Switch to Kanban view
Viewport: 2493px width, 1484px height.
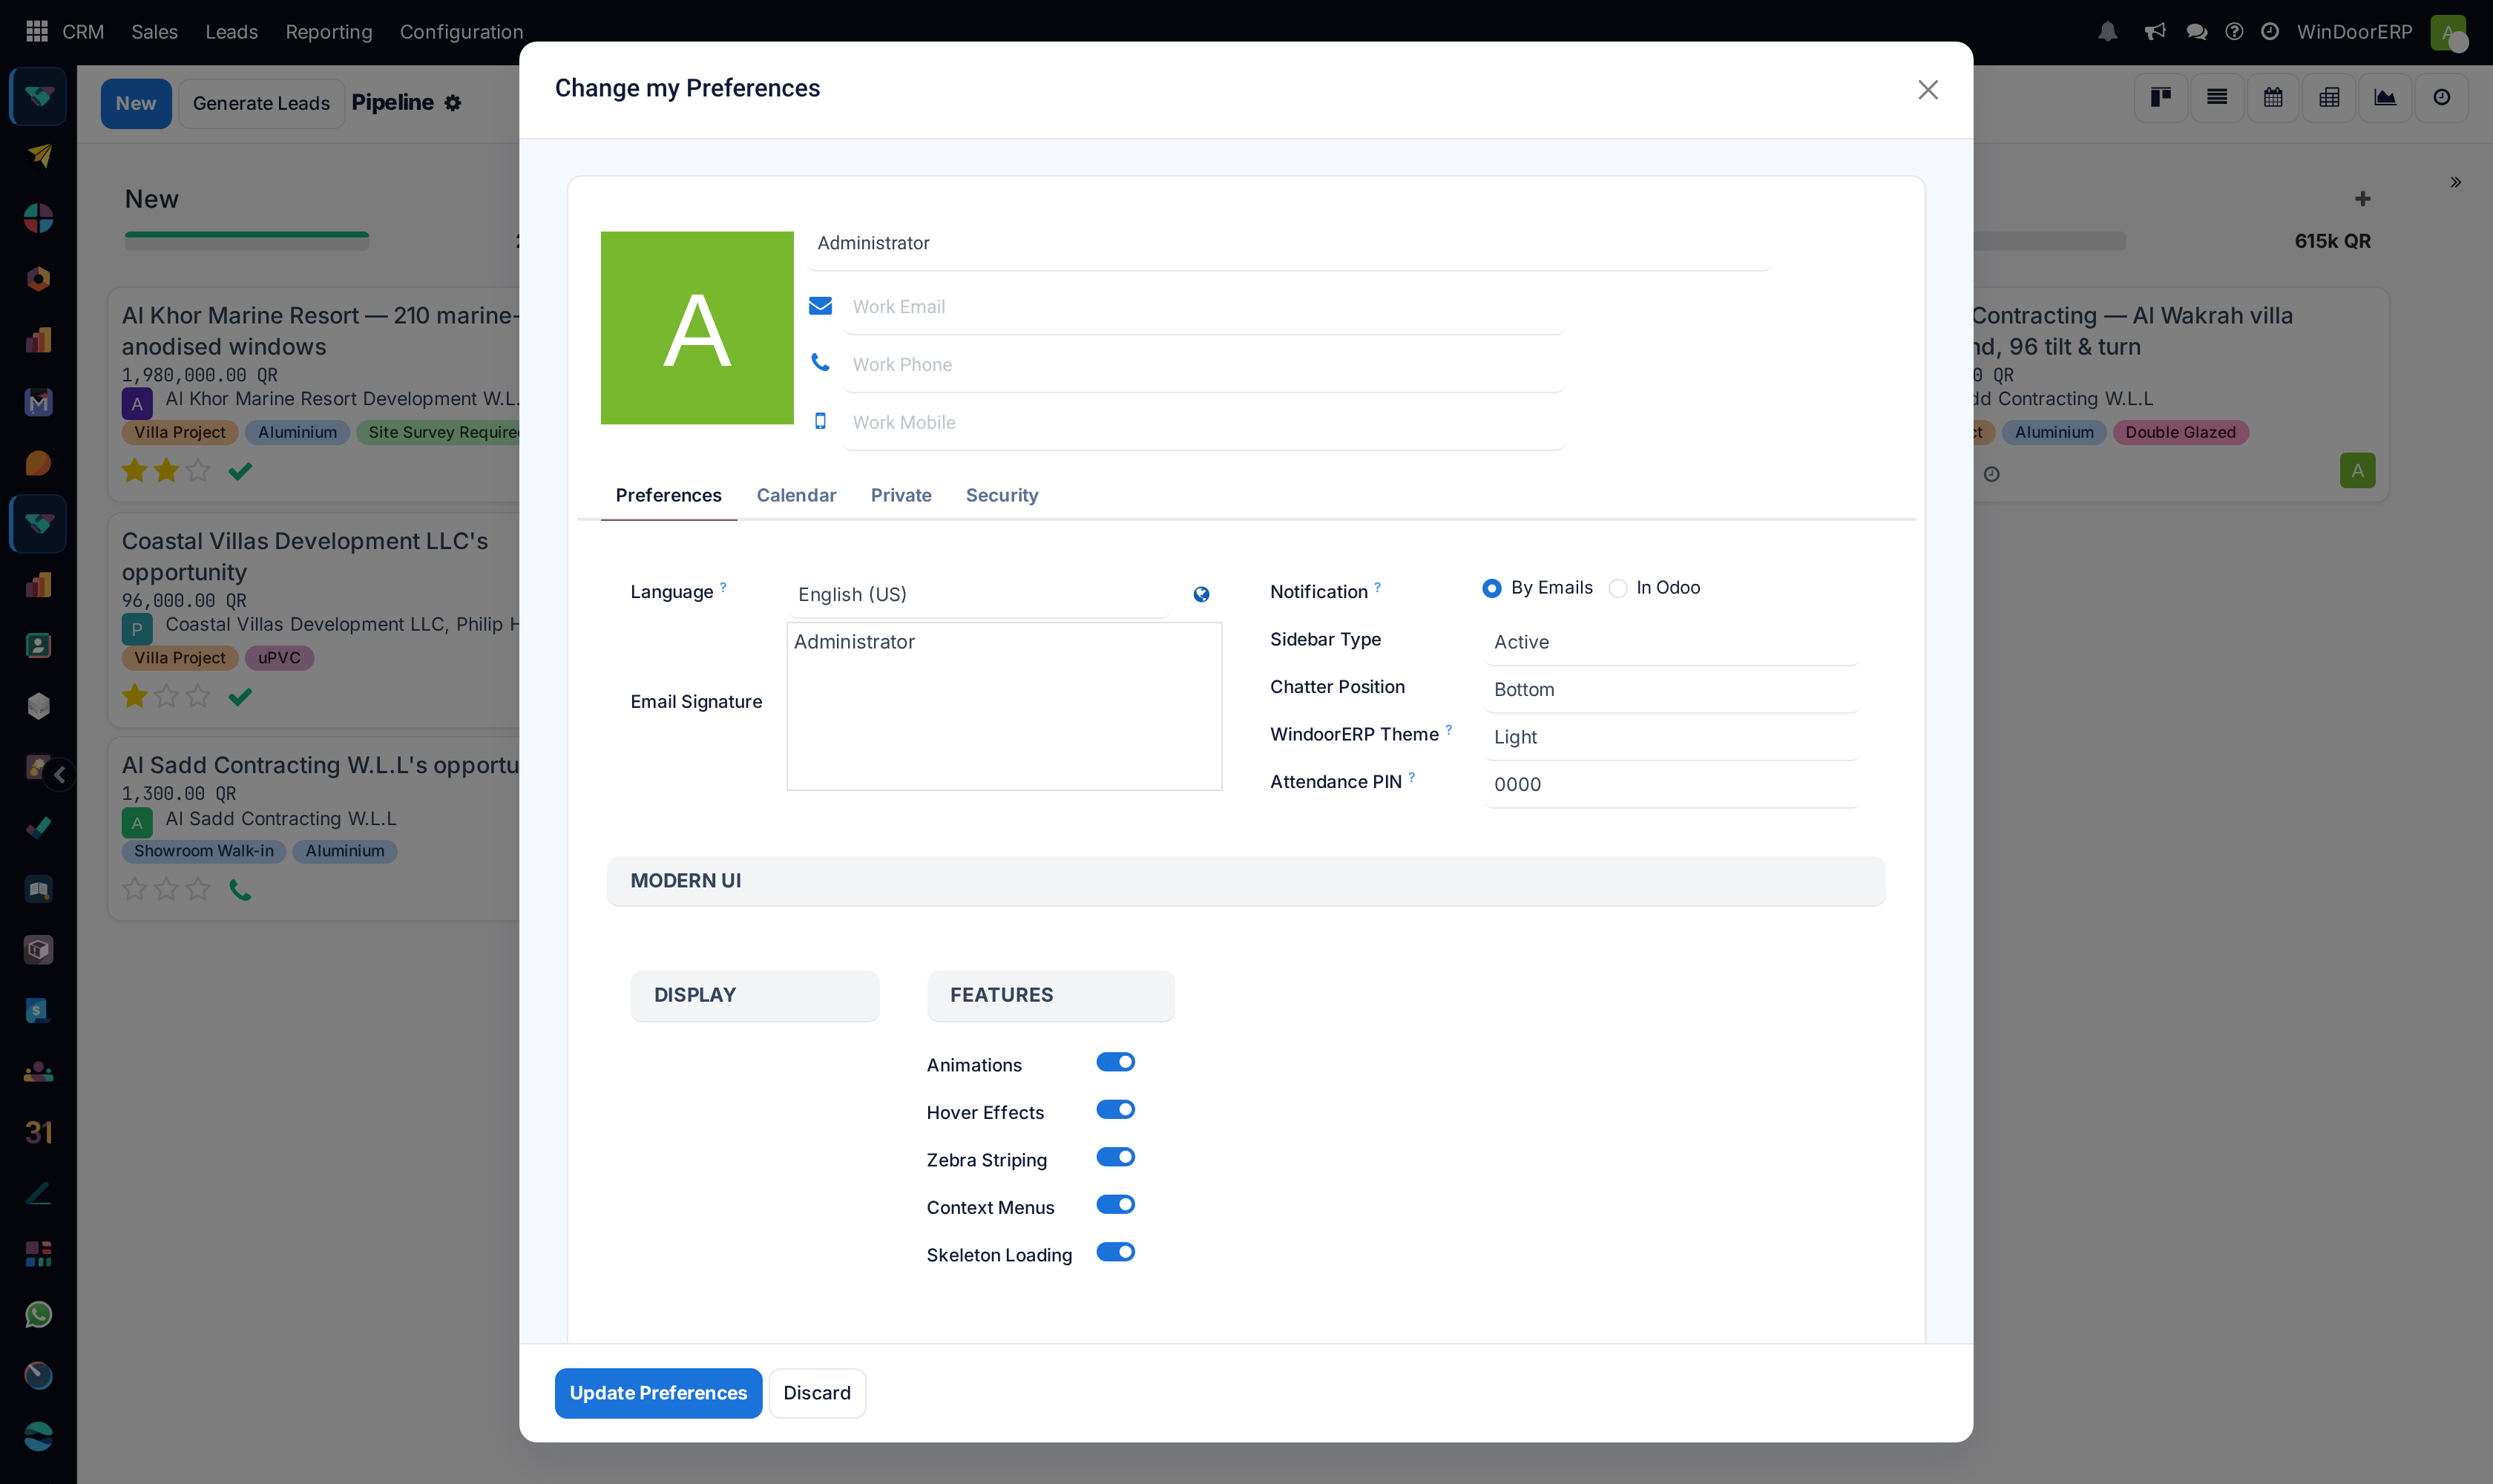pos(2161,97)
